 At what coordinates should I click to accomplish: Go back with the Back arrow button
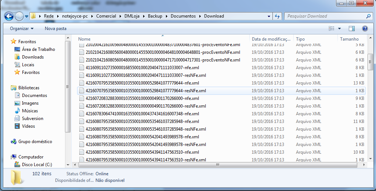(9, 16)
